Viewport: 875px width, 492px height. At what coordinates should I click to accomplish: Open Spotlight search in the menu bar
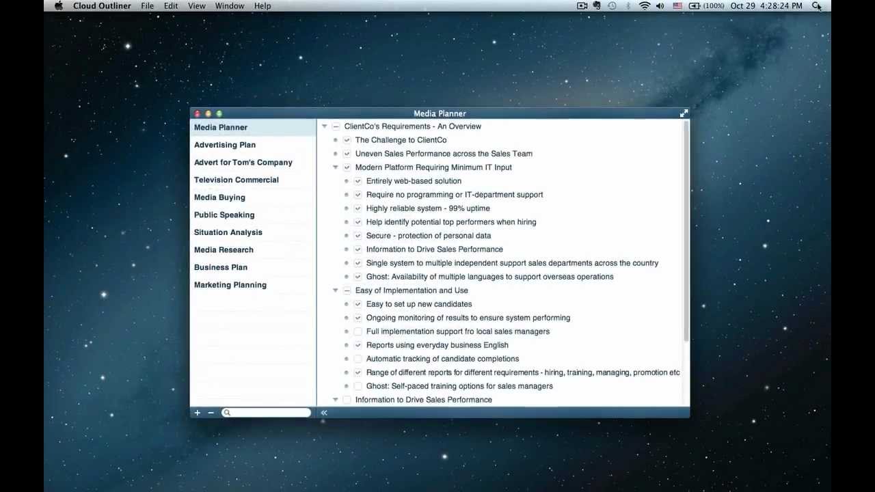pos(816,5)
